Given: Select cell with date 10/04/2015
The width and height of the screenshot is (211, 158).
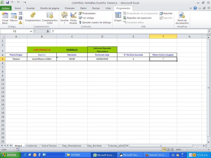Looking at the screenshot, I should [102, 59].
